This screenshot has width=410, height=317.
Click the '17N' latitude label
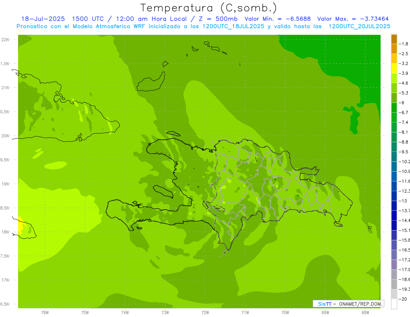click(5, 280)
